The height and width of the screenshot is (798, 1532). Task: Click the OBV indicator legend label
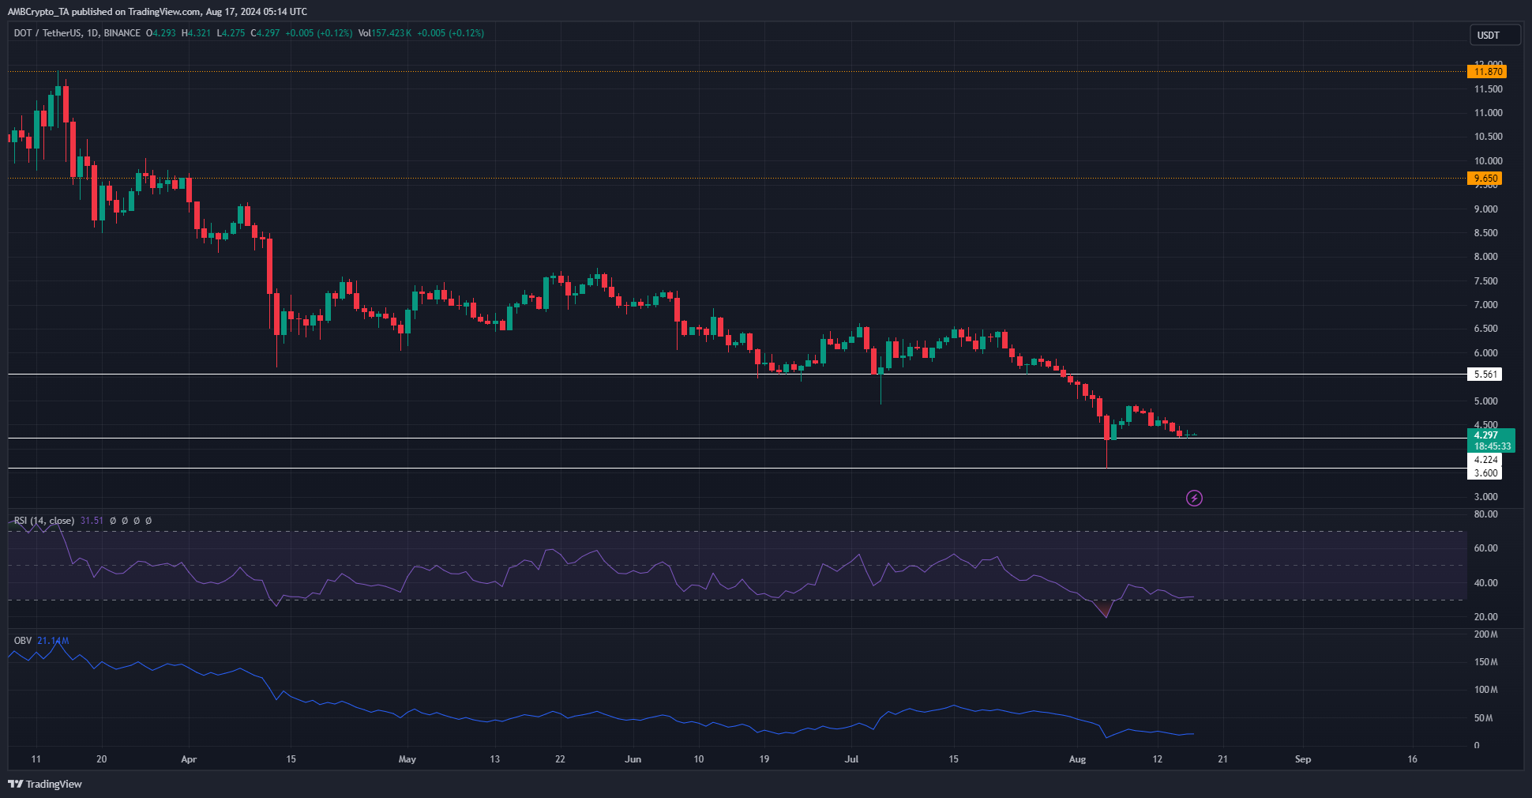click(23, 641)
